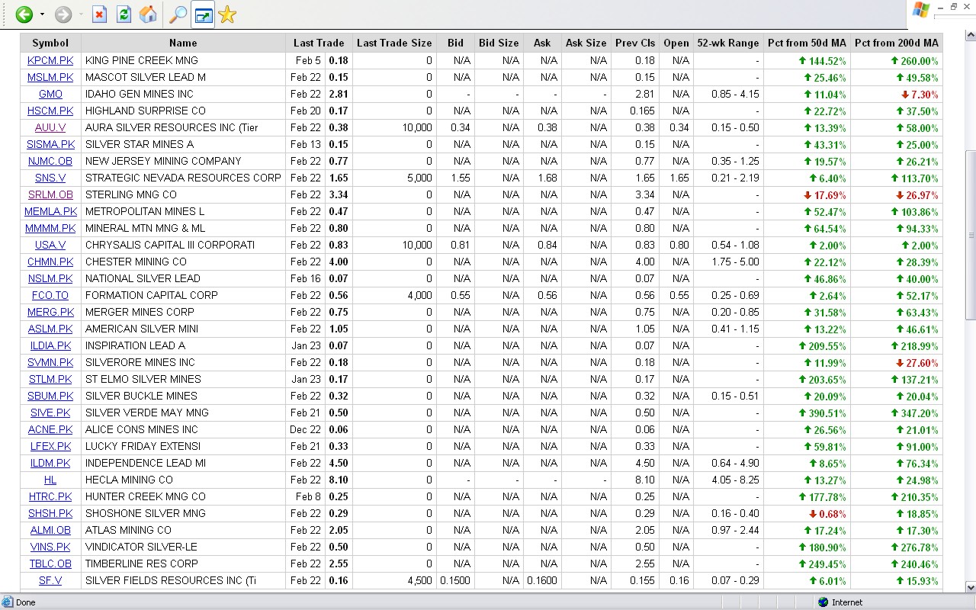Click the 0.85 - 4.15 range value
Screen dimensions: 976x610
coord(735,94)
